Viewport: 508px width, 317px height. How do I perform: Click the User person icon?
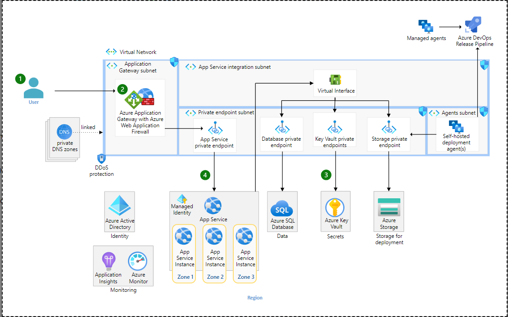click(x=33, y=88)
